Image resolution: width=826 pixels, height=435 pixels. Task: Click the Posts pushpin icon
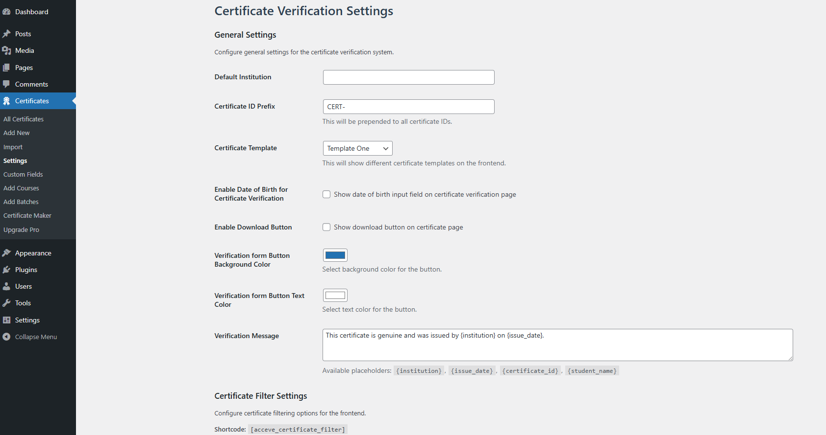(x=6, y=34)
